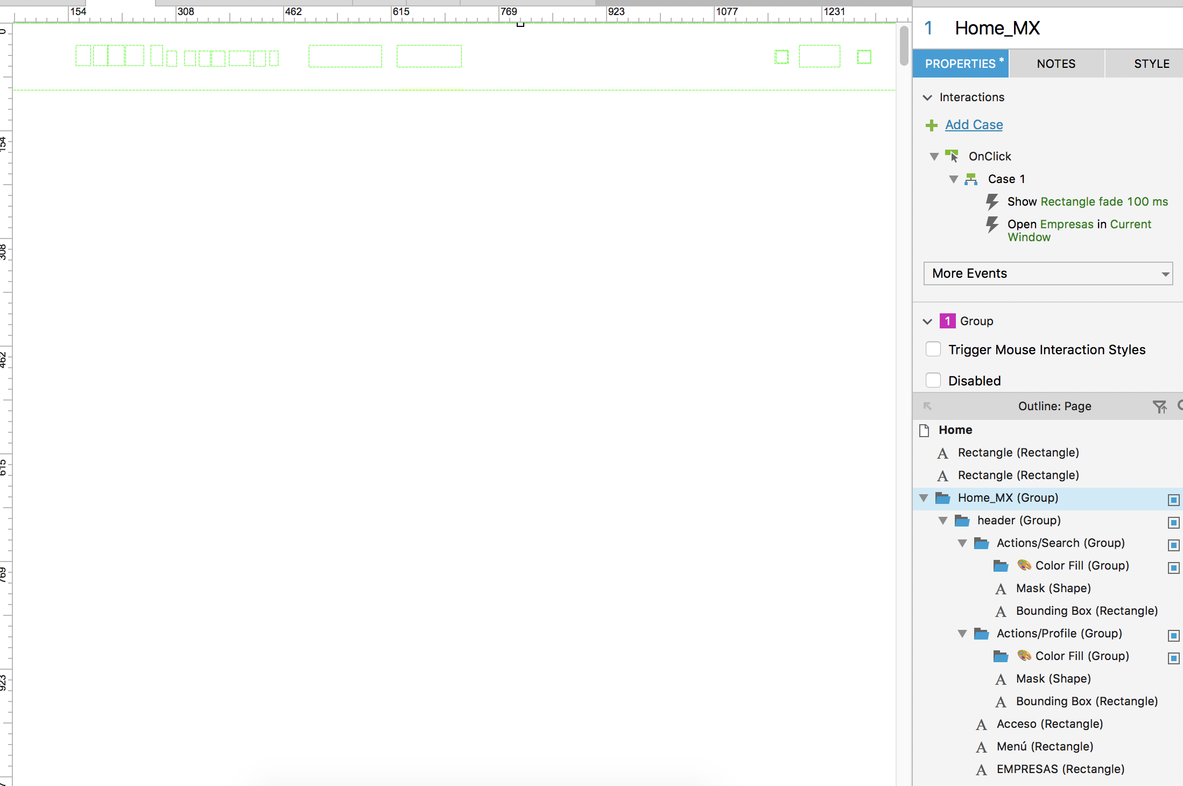Viewport: 1183px width, 786px height.
Task: Click the canvas vertical scrollbar thumb
Action: click(x=904, y=46)
